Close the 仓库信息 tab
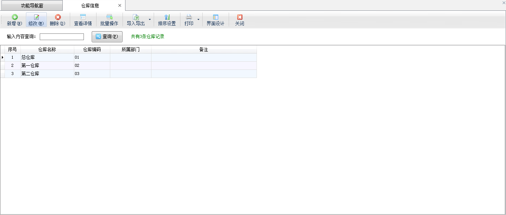Viewport: 506px width, 215px height. coord(120,6)
